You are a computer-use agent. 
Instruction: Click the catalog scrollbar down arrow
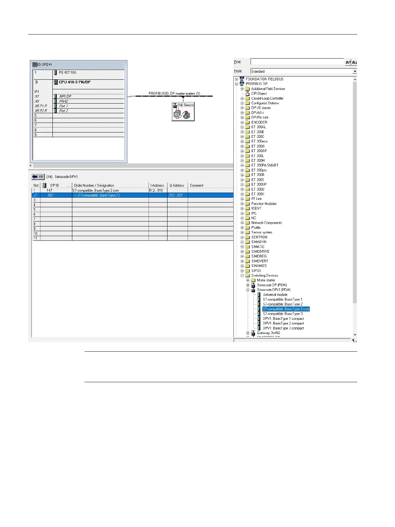click(355, 335)
